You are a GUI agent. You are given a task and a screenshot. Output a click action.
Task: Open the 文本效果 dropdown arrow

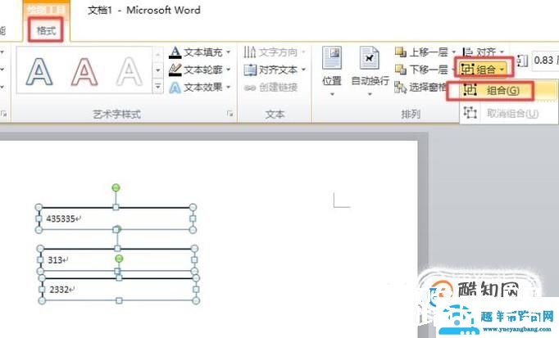[x=228, y=88]
